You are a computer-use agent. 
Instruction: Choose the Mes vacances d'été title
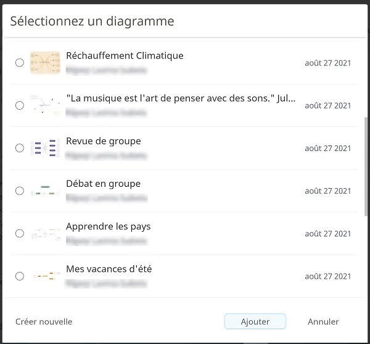click(109, 269)
